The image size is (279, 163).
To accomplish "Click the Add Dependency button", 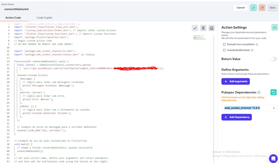I will (x=237, y=117).
